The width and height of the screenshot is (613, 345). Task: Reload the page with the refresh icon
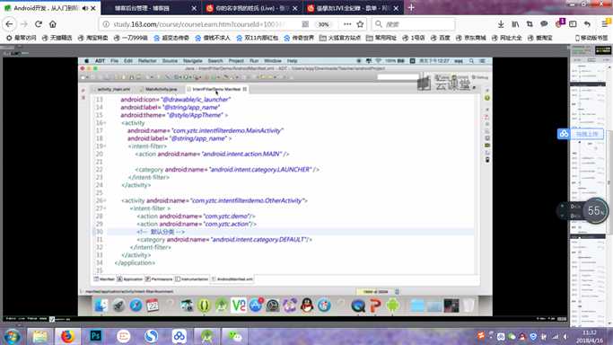point(39,24)
